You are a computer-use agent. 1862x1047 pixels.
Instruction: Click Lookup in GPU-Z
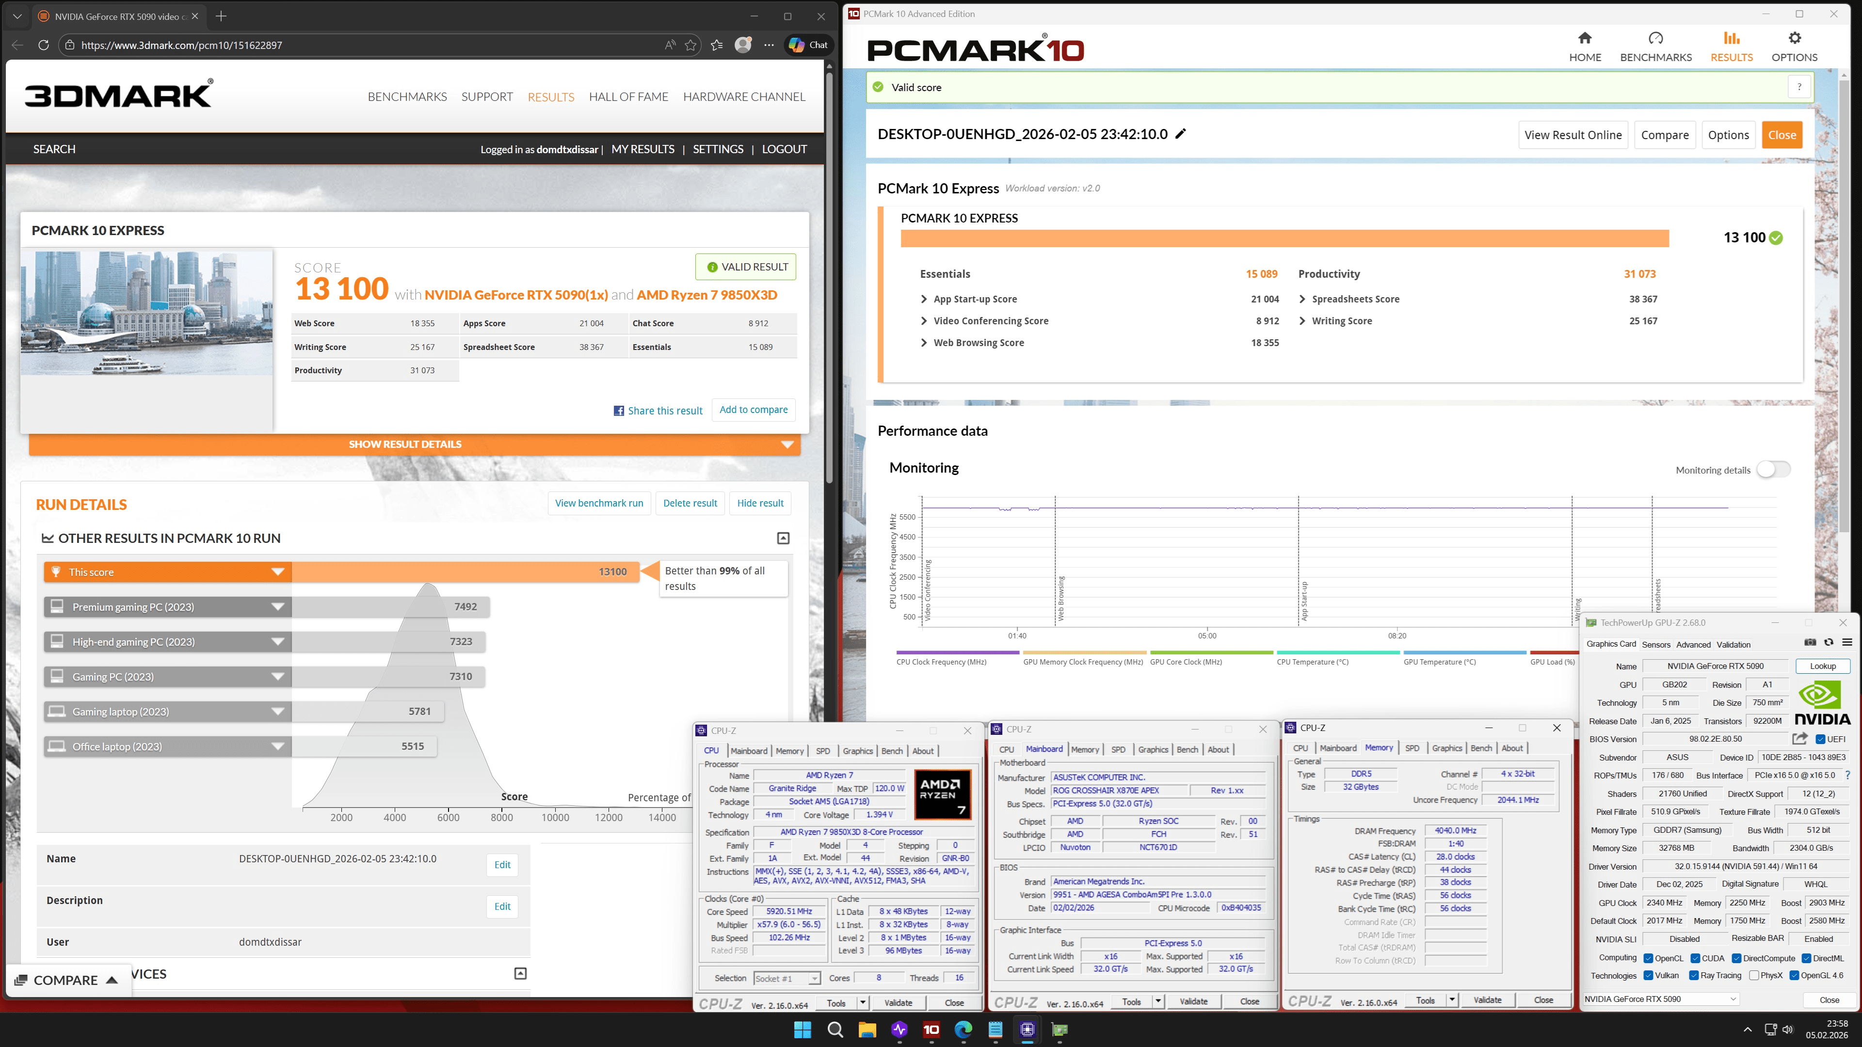pyautogui.click(x=1822, y=666)
